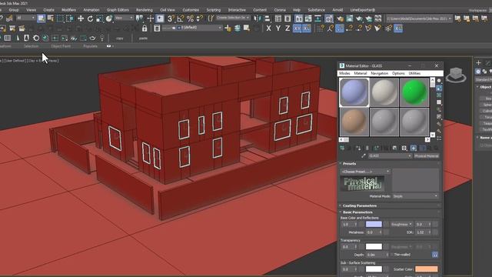Restrict transform to Z axis

pos(288,28)
